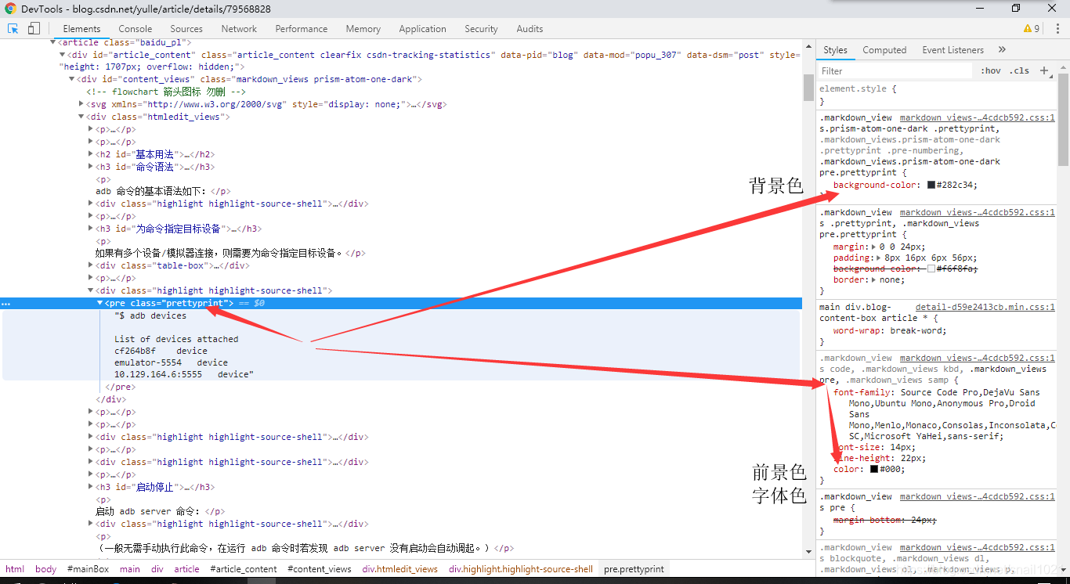Viewport: 1070px width, 584px height.
Task: Click the 'emulator-5554 device' text line
Action: point(171,362)
